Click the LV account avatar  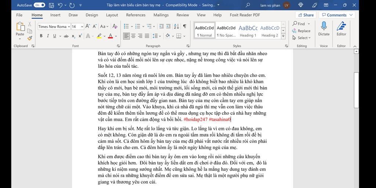[286, 5]
